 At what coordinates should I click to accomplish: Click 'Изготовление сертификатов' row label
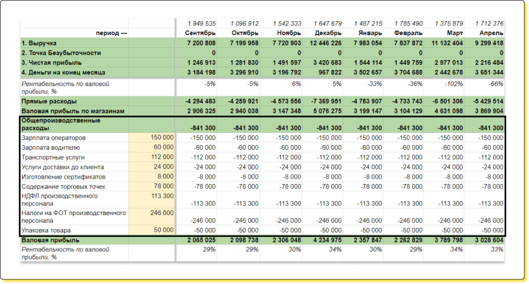(x=63, y=177)
